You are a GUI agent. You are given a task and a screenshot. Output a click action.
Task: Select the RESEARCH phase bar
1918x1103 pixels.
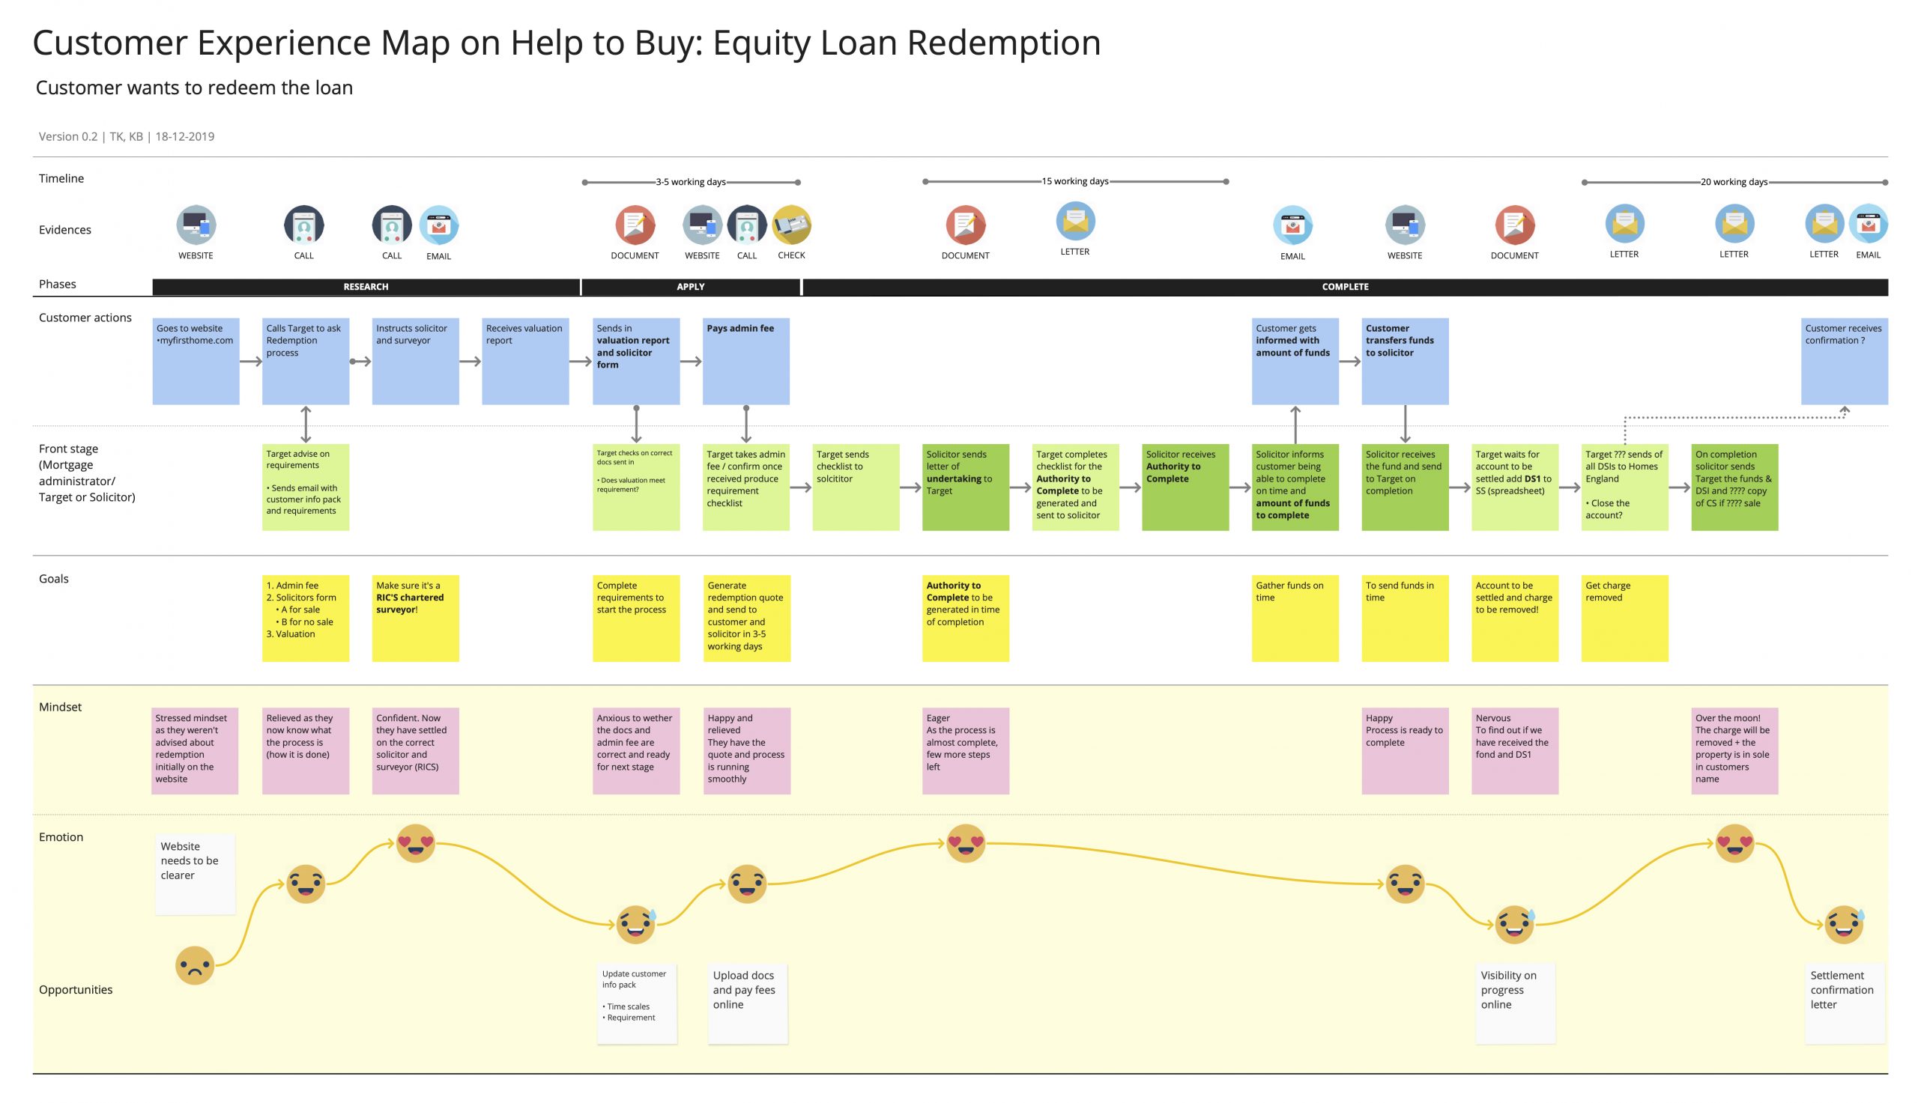366,287
